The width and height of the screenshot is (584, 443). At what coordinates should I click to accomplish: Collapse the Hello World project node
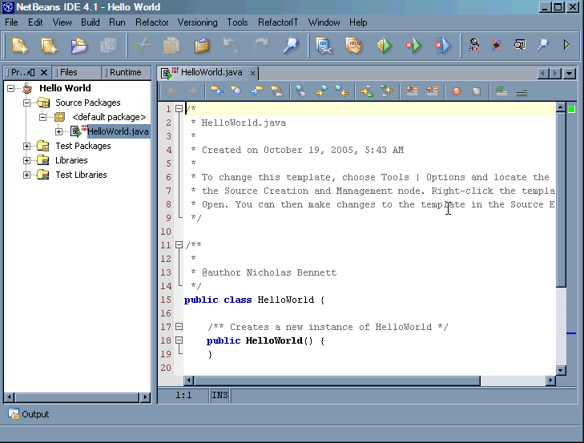[x=10, y=88]
